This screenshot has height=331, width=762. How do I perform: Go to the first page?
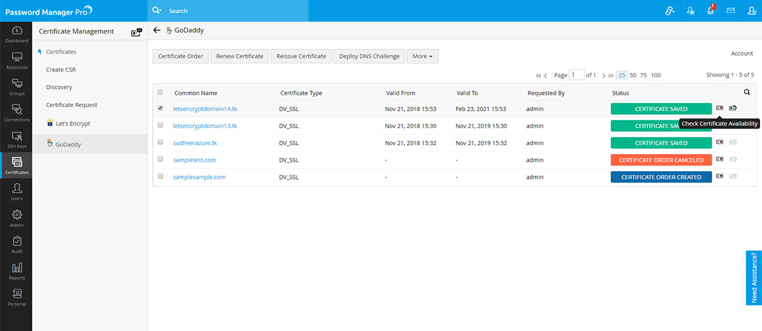538,75
